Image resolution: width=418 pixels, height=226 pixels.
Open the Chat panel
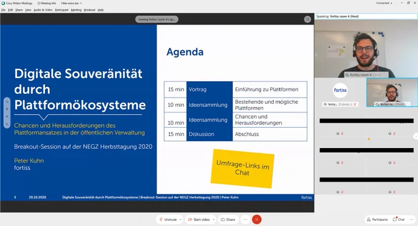pyautogui.click(x=399, y=220)
